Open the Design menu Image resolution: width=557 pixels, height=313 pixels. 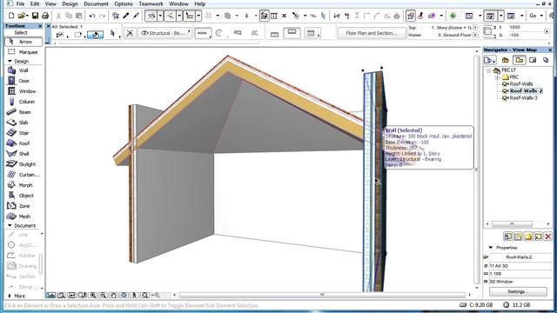[x=70, y=3]
